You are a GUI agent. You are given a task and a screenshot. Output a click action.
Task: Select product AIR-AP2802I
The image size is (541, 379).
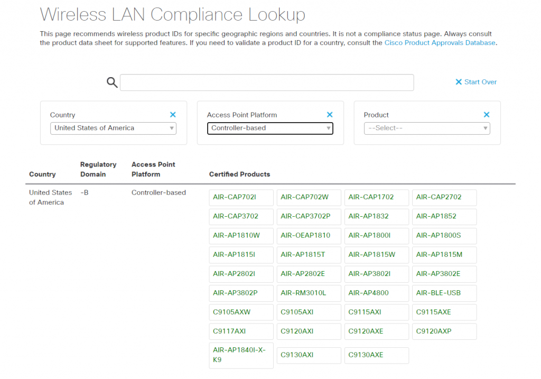(x=241, y=274)
